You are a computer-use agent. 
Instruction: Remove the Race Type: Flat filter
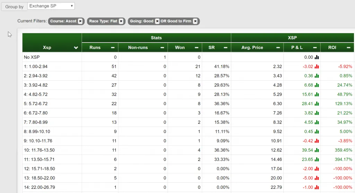(121, 21)
